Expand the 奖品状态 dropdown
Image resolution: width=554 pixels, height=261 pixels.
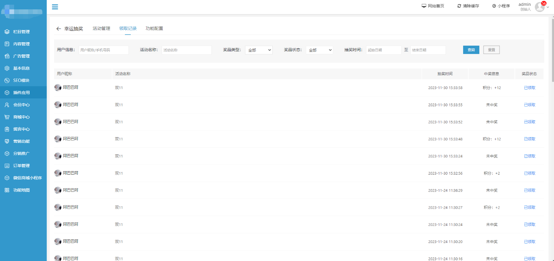click(x=319, y=50)
